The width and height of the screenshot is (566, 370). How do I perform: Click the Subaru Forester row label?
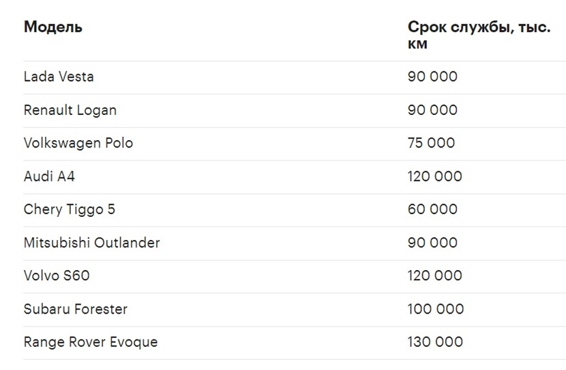click(x=76, y=309)
